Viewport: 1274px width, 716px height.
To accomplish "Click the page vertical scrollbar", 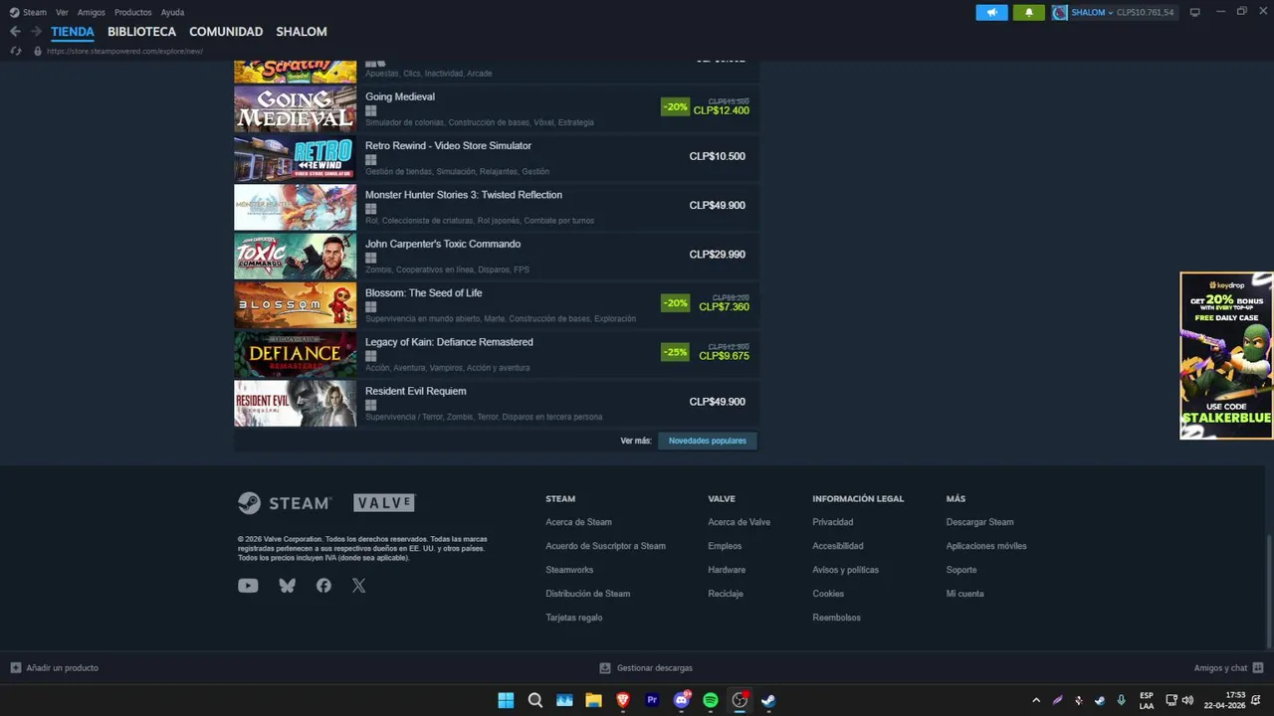I will tap(1268, 592).
